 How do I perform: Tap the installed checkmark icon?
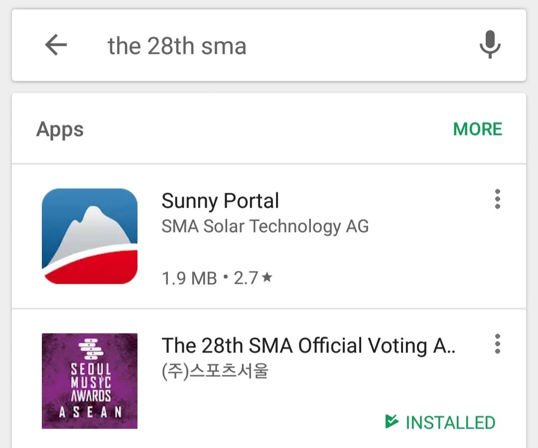point(392,422)
